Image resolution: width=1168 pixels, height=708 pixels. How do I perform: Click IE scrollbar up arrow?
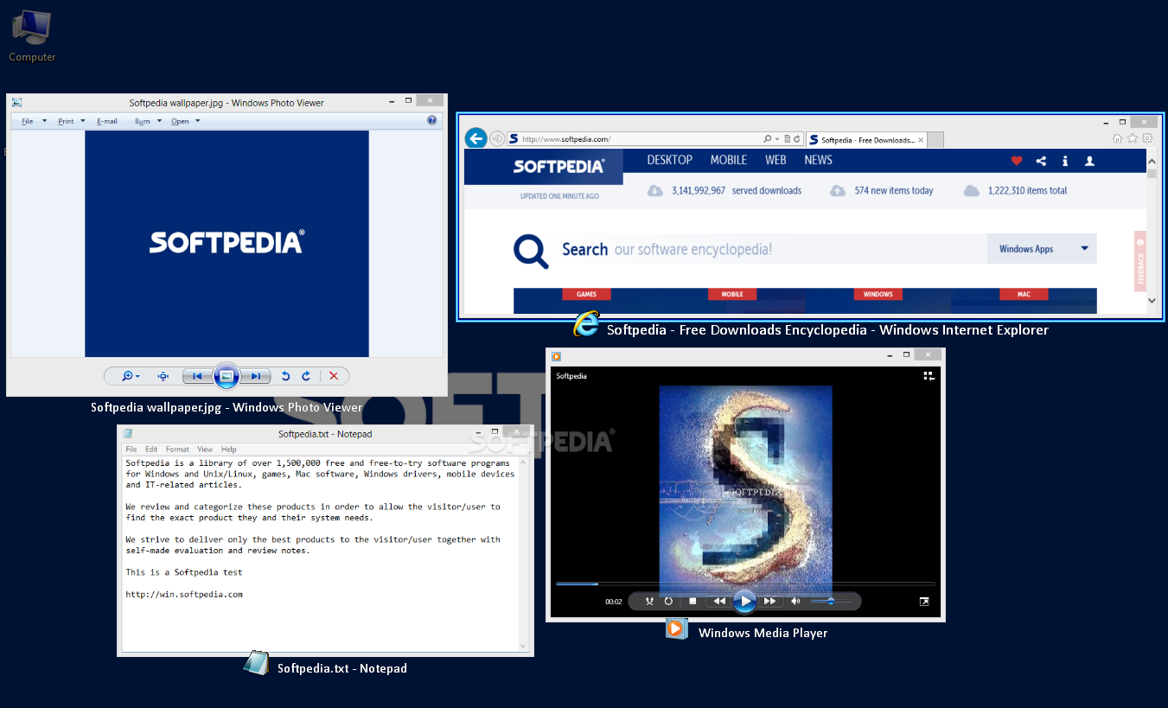[x=1152, y=162]
